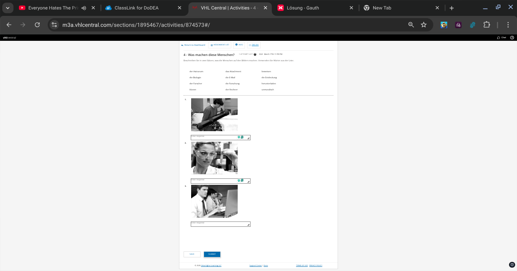Go back to the previous page
This screenshot has height=271, width=517.
point(9,25)
